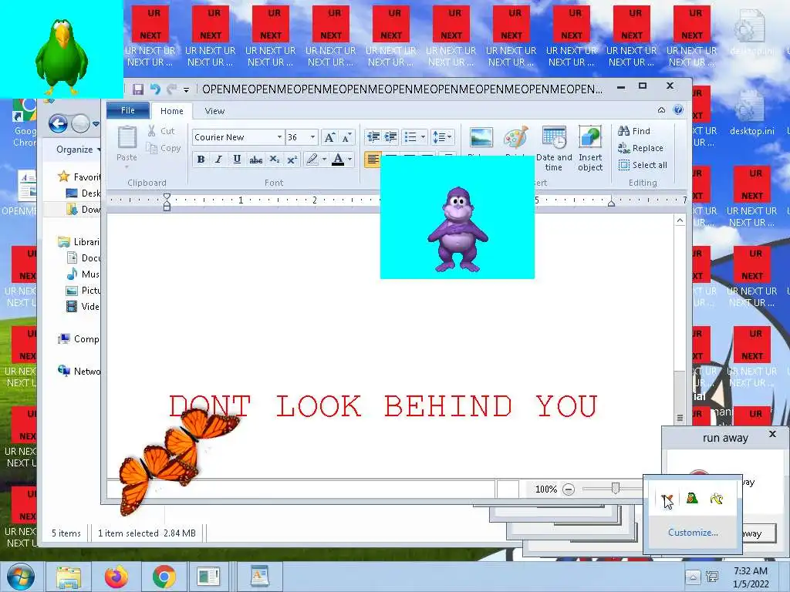Screen dimensions: 790x592
Task: Click Insert object icon
Action: [590, 149]
